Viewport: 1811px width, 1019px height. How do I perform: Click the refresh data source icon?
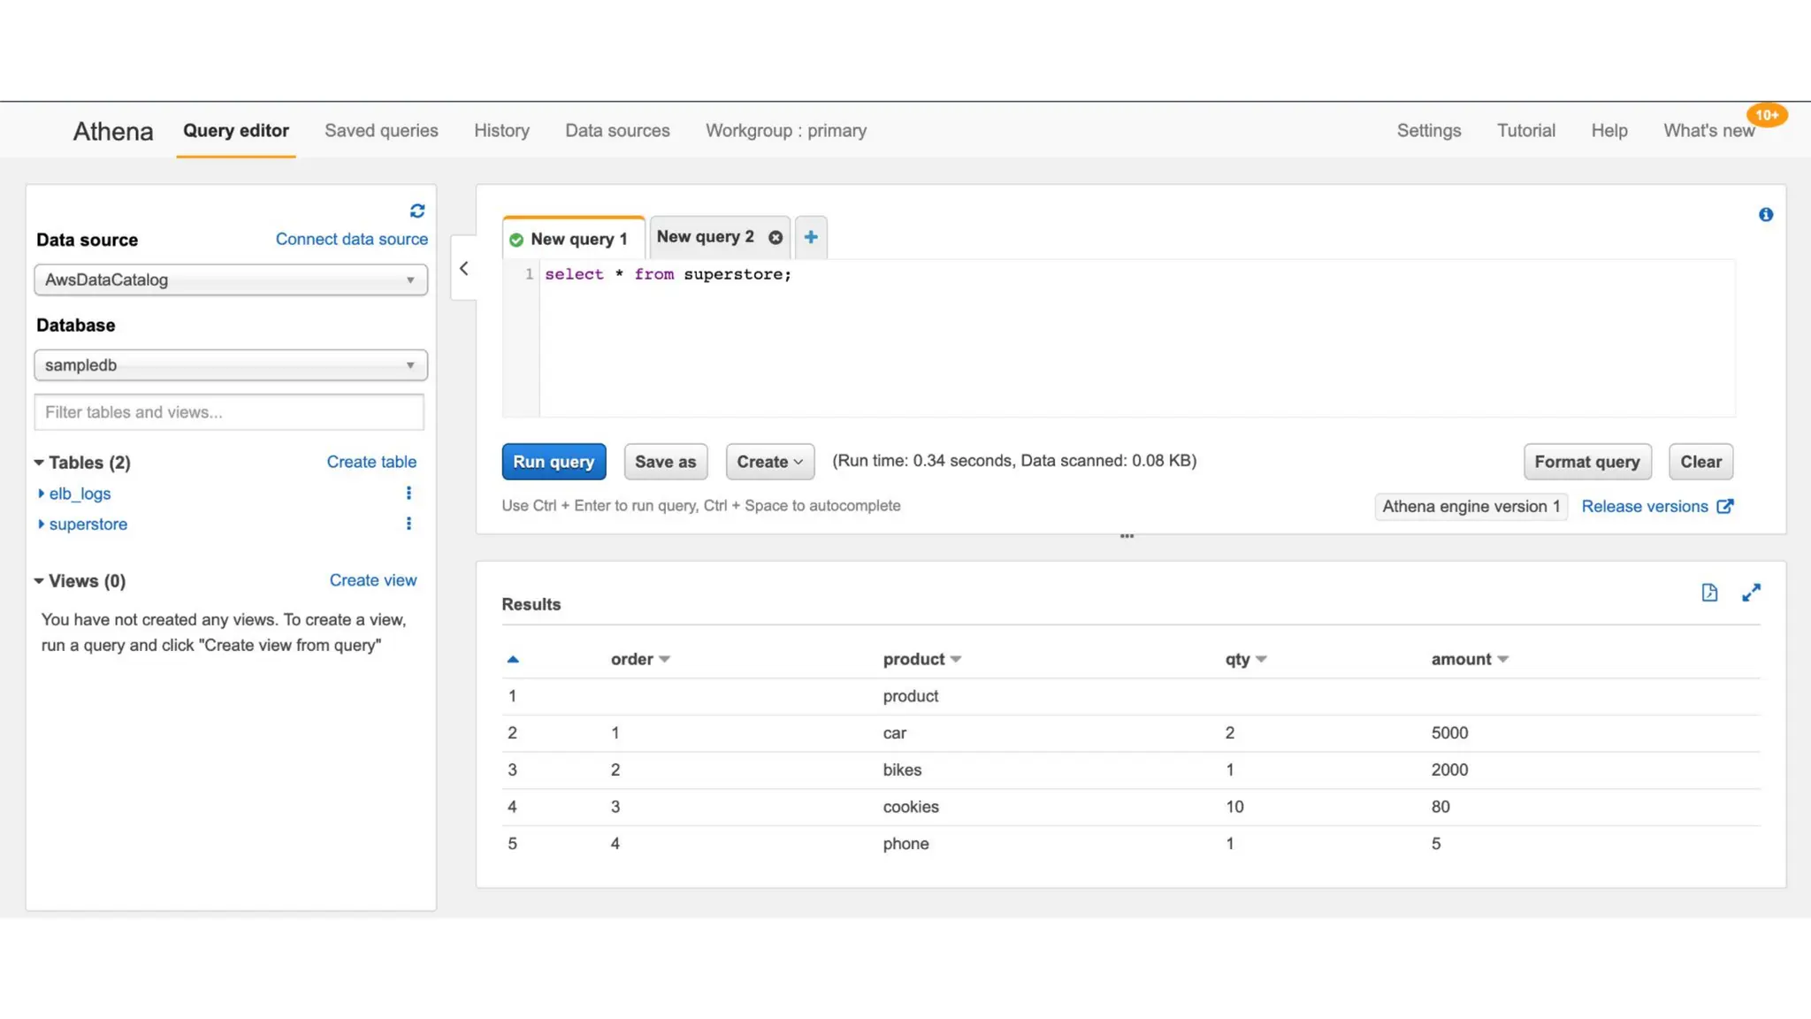417,211
